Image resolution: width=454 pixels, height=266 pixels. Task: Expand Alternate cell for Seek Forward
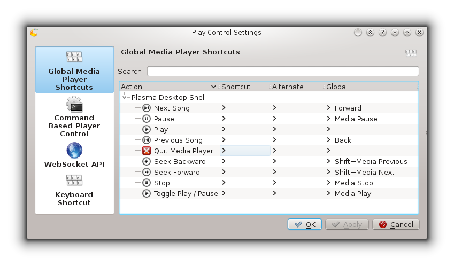pos(274,172)
